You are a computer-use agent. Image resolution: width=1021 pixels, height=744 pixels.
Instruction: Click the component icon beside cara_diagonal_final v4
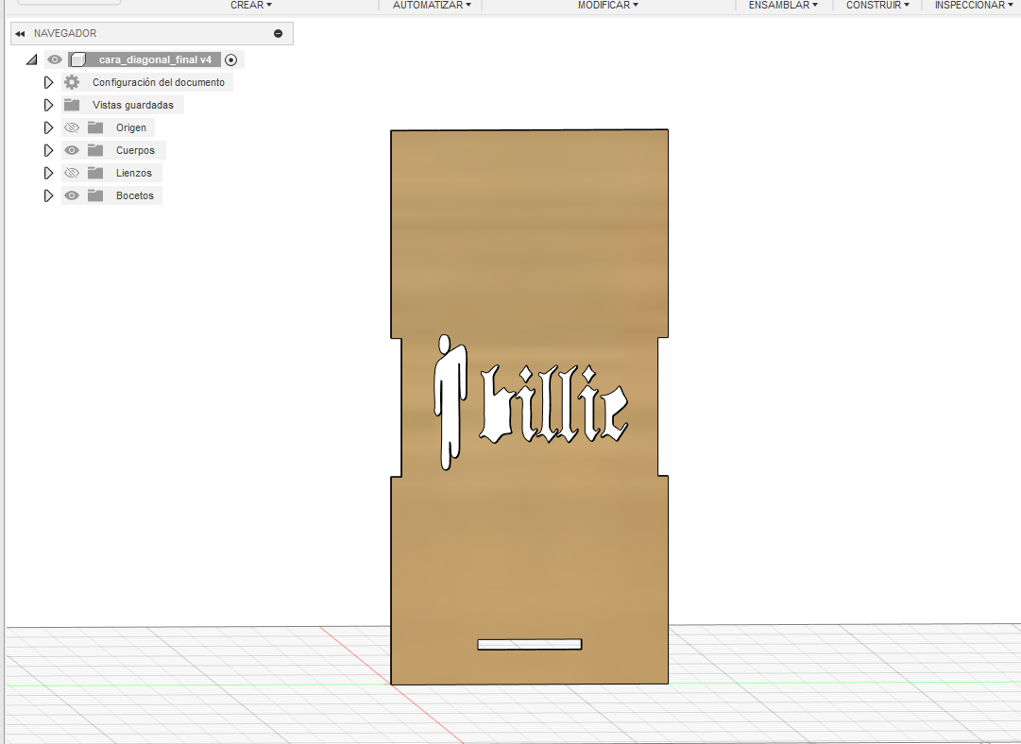77,59
